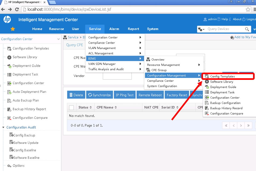Click the Vendor input field
The width and height of the screenshot is (256, 171).
click(117, 76)
